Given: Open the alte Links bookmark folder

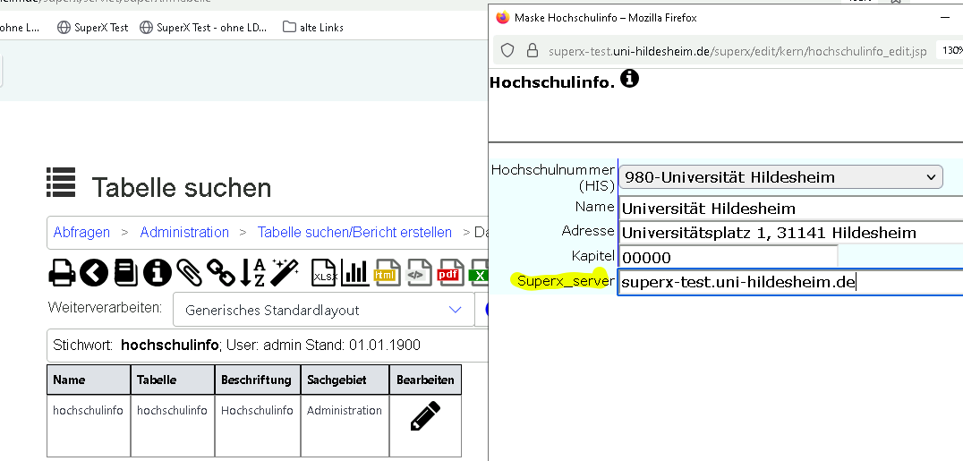Looking at the screenshot, I should (x=313, y=27).
